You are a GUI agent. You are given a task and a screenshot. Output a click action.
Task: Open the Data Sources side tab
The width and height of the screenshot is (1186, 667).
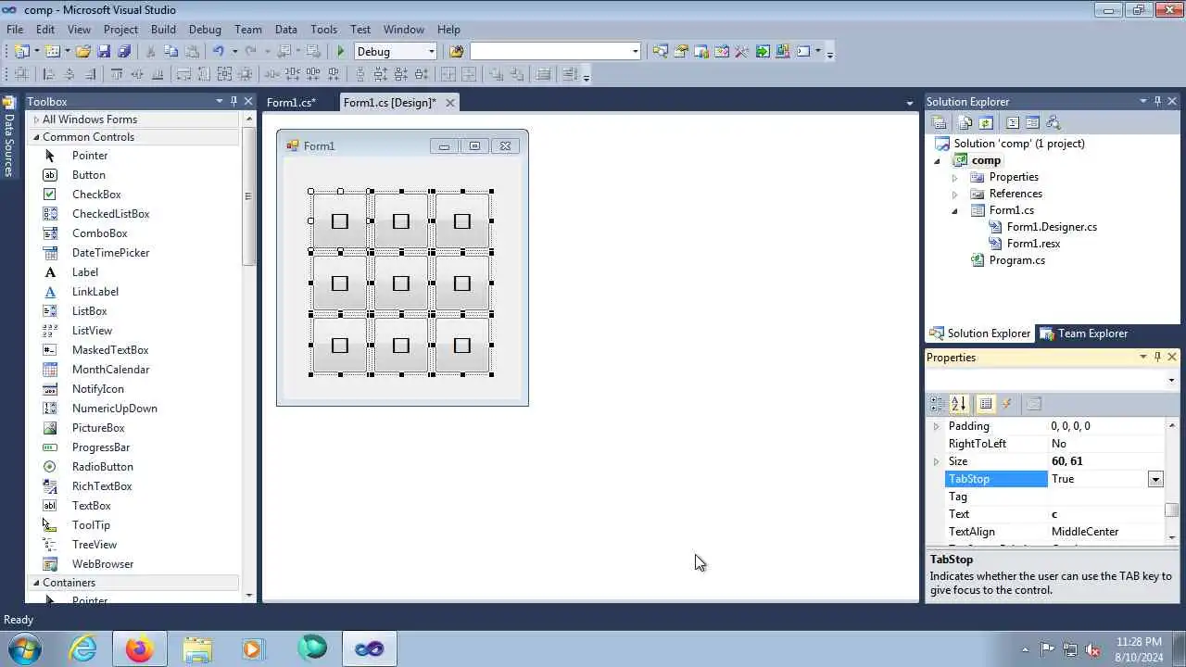[x=8, y=136]
